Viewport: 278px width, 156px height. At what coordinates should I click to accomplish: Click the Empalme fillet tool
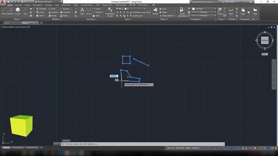tap(65, 12)
